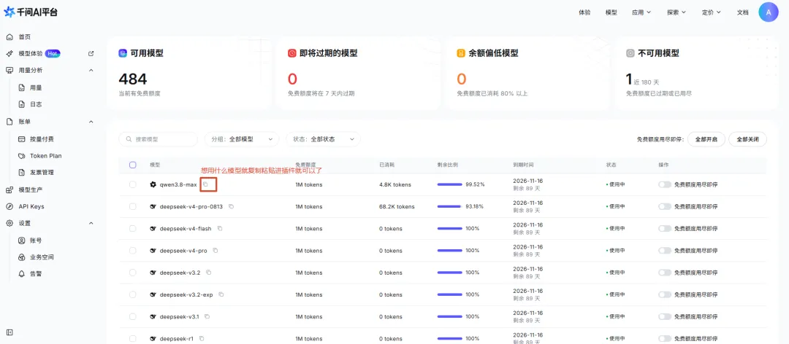Image resolution: width=789 pixels, height=344 pixels.
Task: Toggle 免费额度用尽即停 for deepseek-v3.1
Action: (x=665, y=316)
